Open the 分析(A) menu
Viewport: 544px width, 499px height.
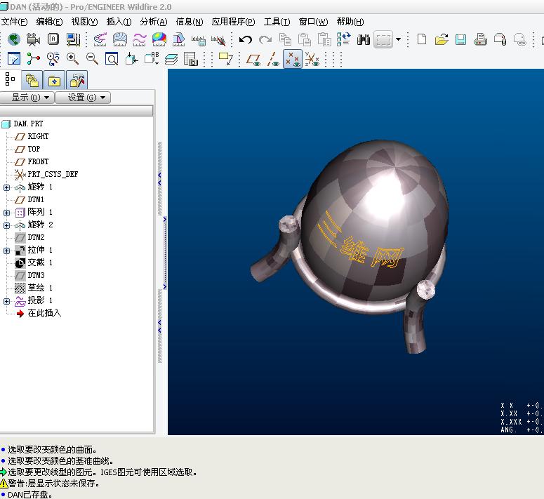154,22
